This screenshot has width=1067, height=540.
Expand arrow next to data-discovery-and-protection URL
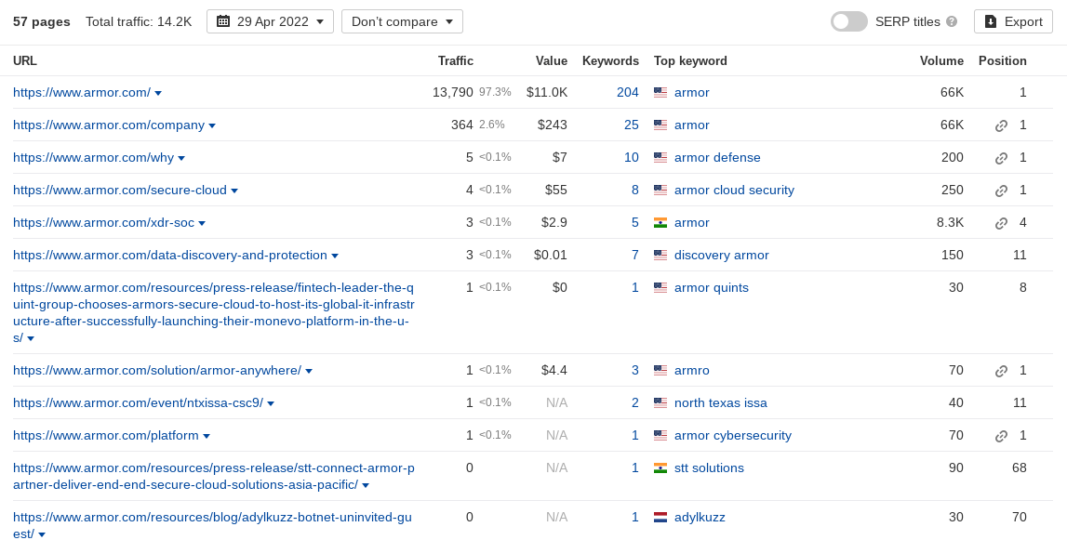click(x=334, y=257)
